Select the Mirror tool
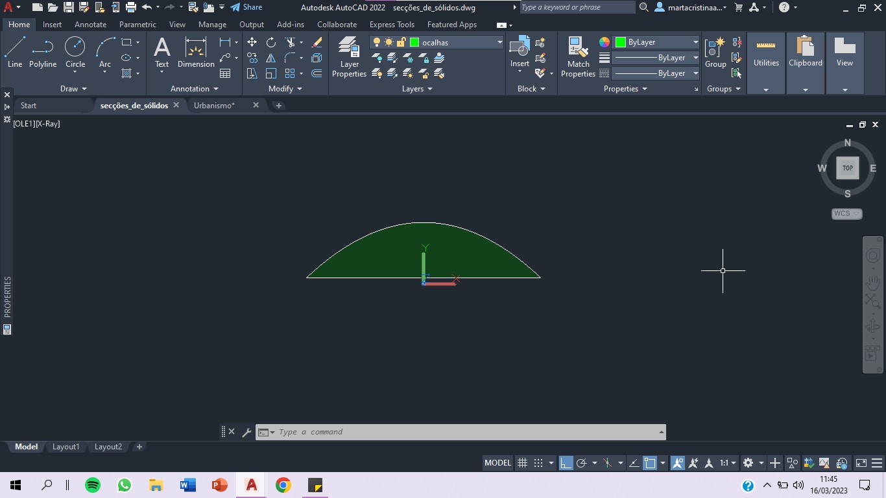This screenshot has height=498, width=886. pyautogui.click(x=271, y=58)
